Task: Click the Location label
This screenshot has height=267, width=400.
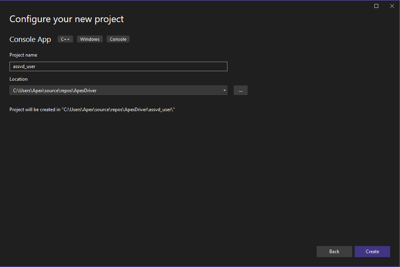Action: tap(18, 79)
